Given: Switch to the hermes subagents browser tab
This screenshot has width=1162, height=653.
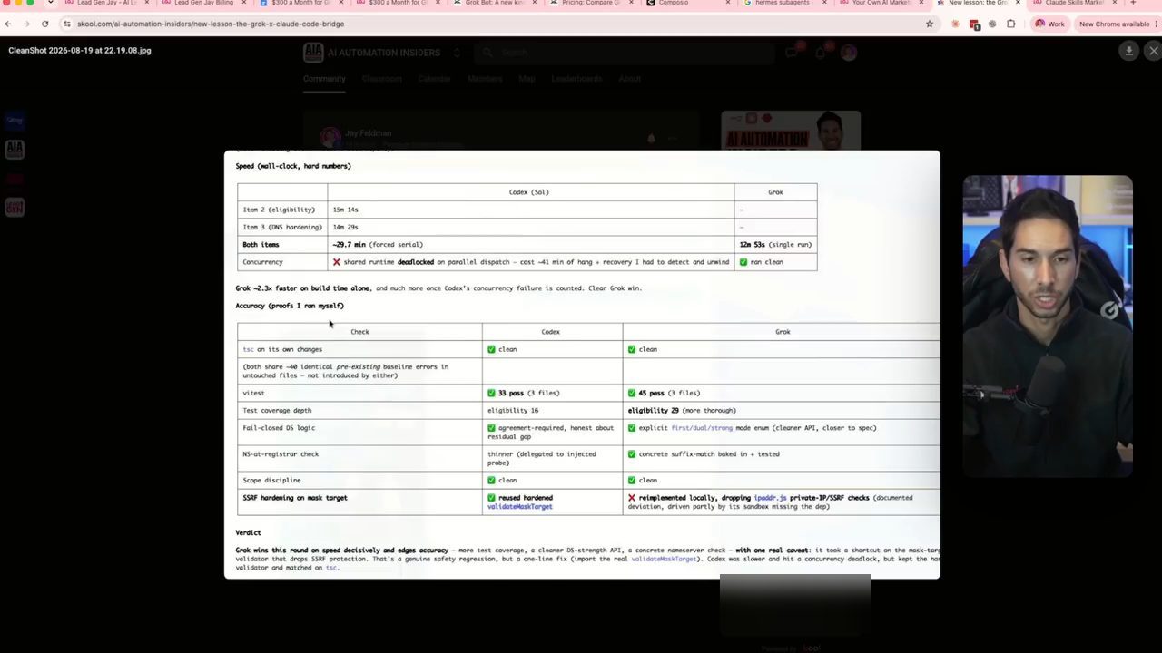Looking at the screenshot, I should coord(782,3).
